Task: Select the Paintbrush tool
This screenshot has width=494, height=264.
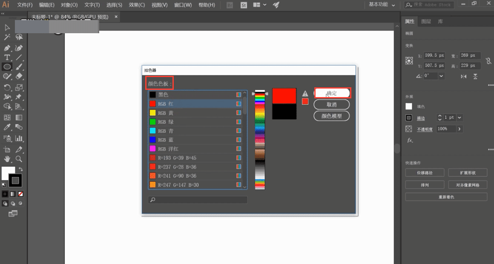Action: [19, 67]
